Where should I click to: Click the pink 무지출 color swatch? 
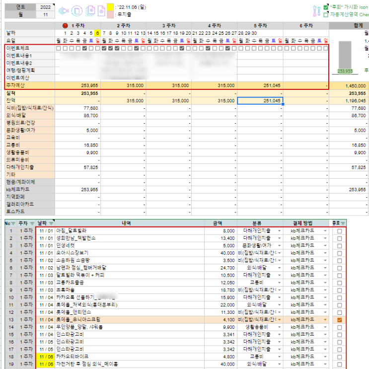pos(110,14)
